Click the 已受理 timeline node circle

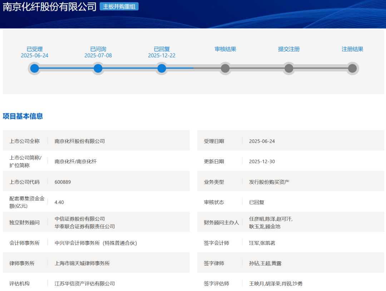34,68
